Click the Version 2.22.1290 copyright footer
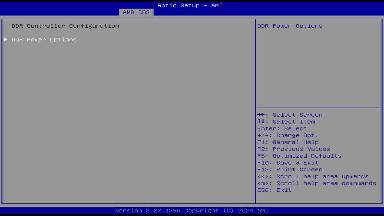Viewport: 384px width, 216px height. tap(192, 211)
